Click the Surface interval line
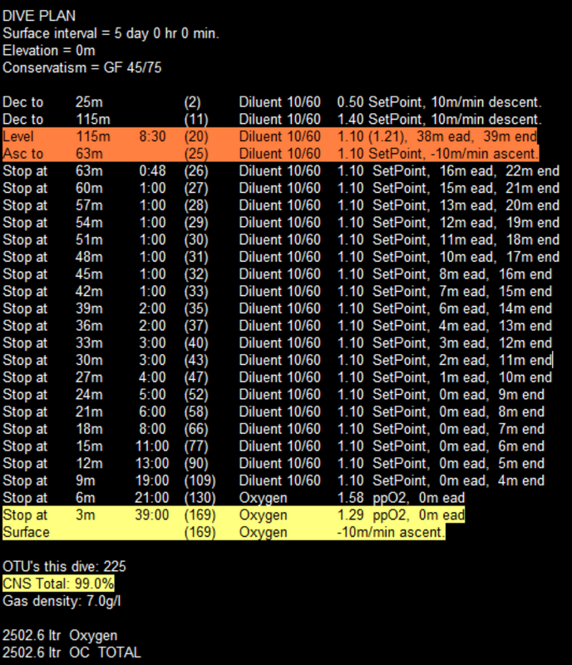Image resolution: width=572 pixels, height=665 pixels. [x=111, y=33]
